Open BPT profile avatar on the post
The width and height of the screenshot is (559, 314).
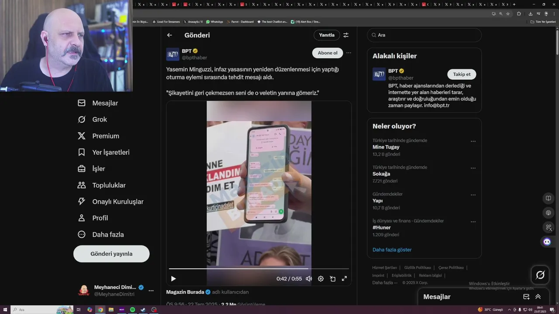tap(173, 54)
